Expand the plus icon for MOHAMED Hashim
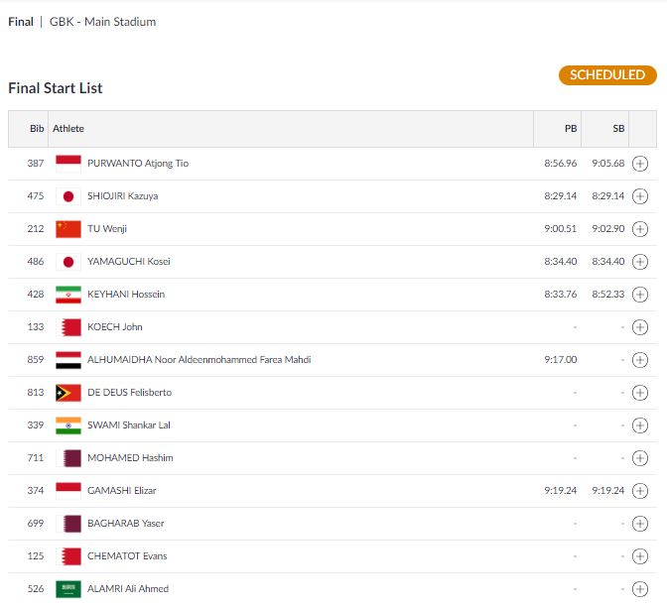Screen dimensions: 667x607 point(640,458)
